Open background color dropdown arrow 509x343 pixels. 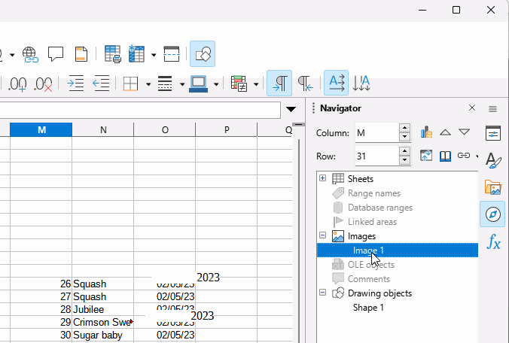(216, 84)
